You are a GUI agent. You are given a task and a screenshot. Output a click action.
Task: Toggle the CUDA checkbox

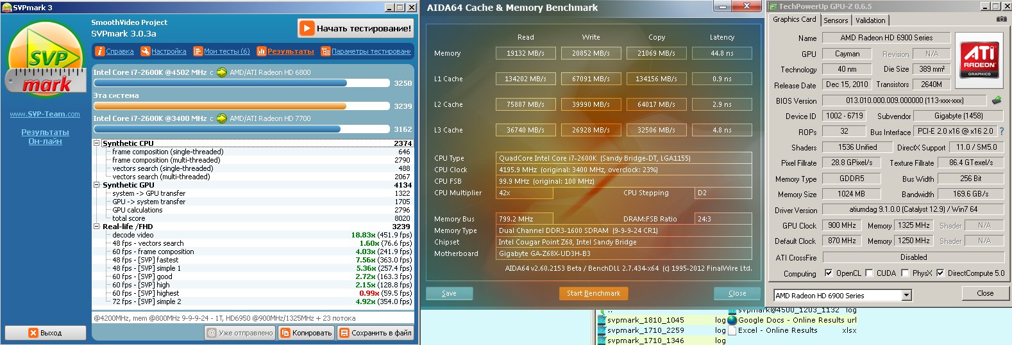point(869,273)
